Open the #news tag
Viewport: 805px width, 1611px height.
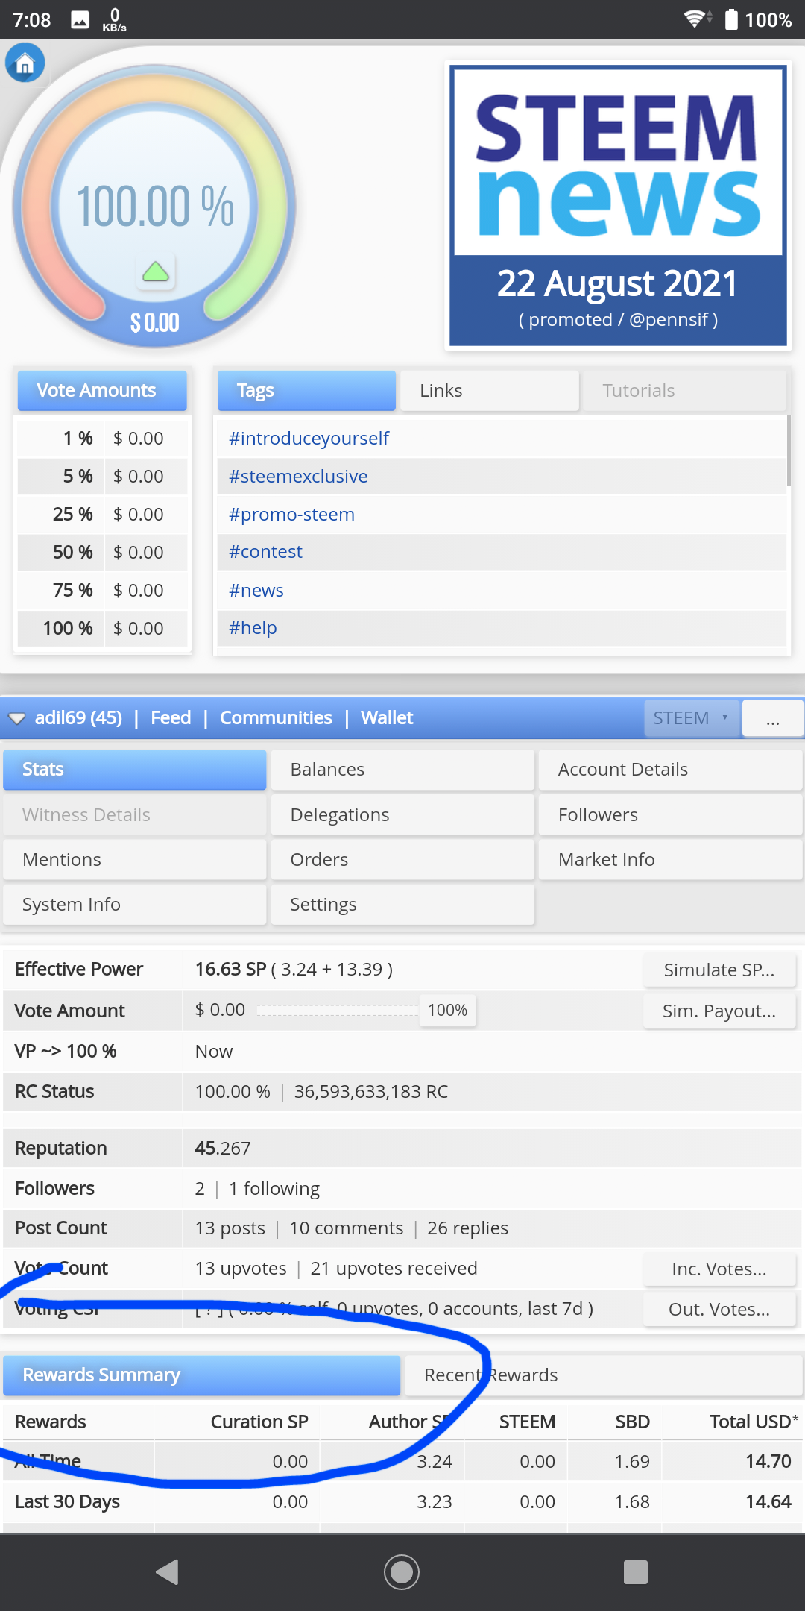coord(256,590)
